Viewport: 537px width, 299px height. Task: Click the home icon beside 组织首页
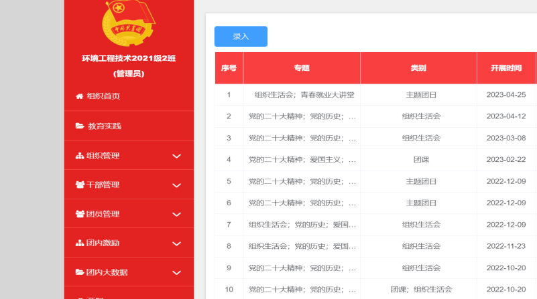(x=79, y=96)
